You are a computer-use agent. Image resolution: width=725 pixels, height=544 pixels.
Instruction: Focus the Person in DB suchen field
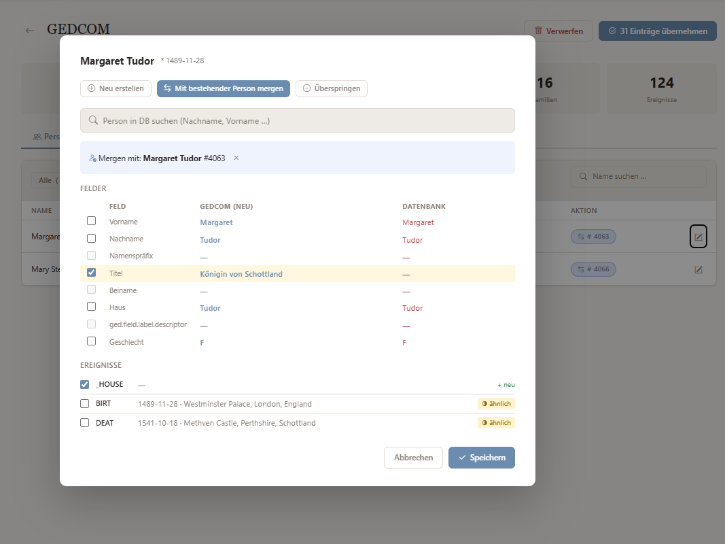point(298,120)
